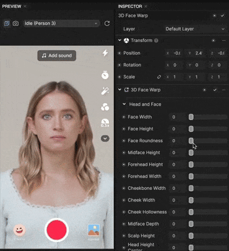The width and height of the screenshot is (229, 251).
Task: Open the Upload gallery thumbnail
Action: 93,230
